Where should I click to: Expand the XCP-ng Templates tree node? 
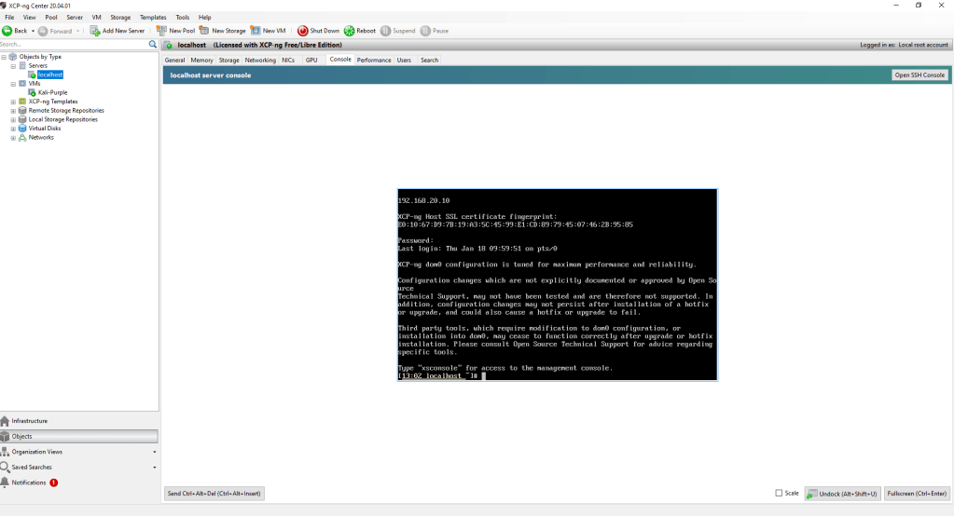click(13, 102)
